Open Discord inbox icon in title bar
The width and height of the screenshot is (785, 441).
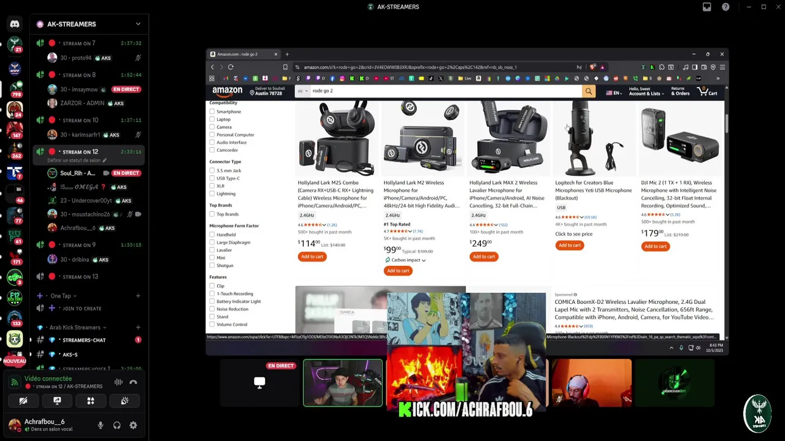[707, 7]
